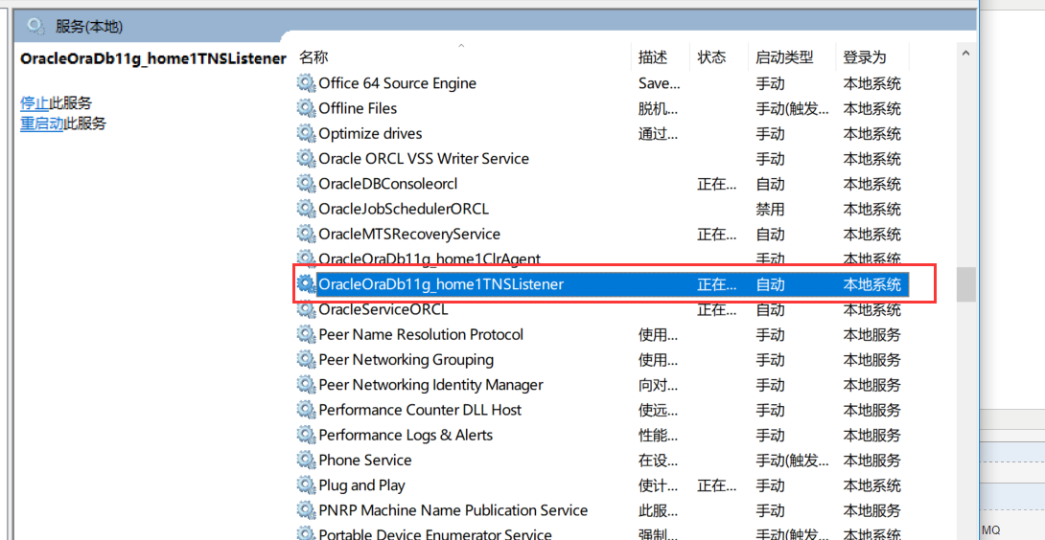Click the 正在... status of OracleDBConsoleorcl
This screenshot has width=1045, height=540.
[717, 184]
